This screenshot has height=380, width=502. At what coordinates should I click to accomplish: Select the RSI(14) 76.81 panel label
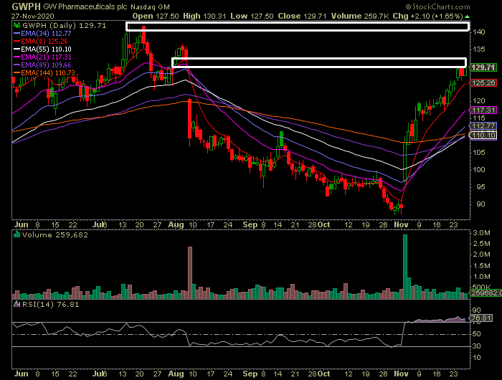click(x=50, y=305)
